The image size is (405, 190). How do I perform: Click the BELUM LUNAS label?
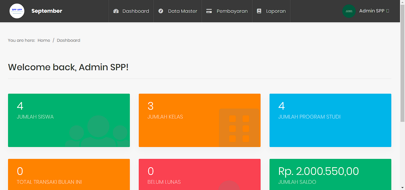pyautogui.click(x=164, y=182)
